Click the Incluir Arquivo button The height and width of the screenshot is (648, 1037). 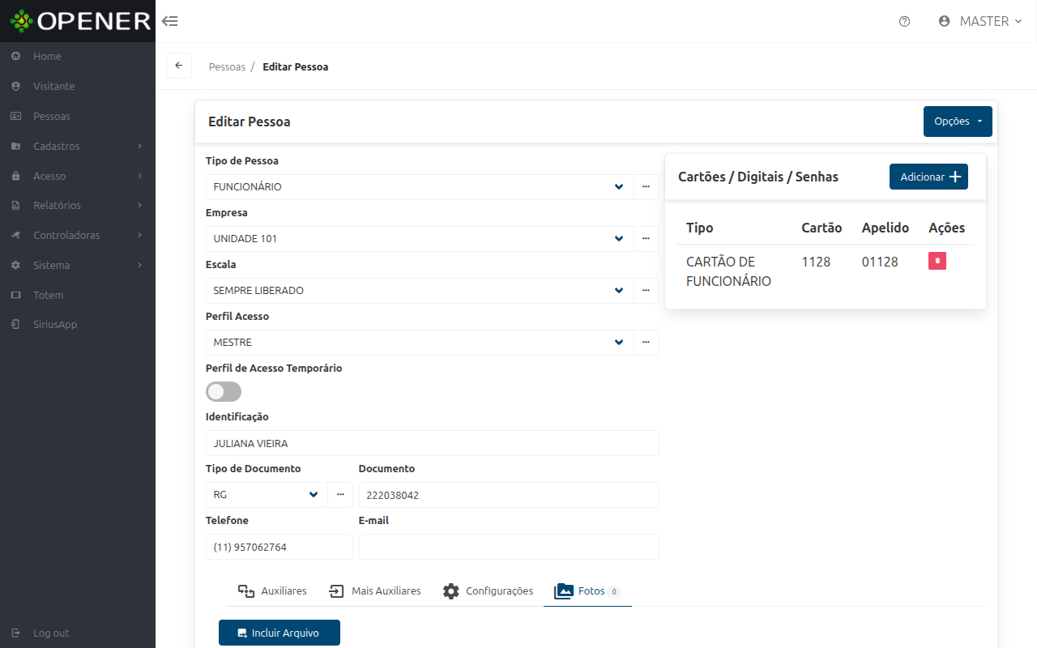(x=280, y=633)
